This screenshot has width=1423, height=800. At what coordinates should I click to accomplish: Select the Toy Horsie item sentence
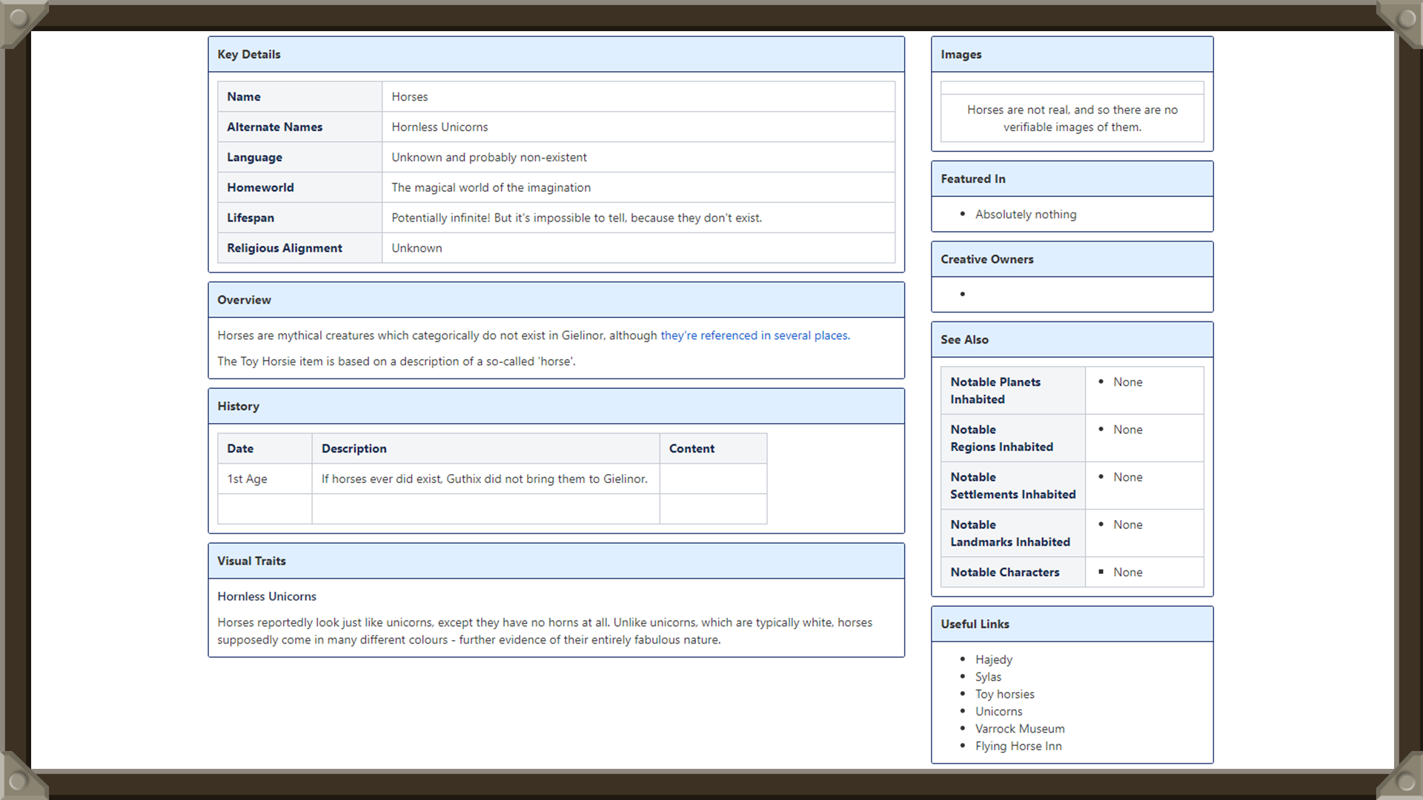pyautogui.click(x=397, y=361)
